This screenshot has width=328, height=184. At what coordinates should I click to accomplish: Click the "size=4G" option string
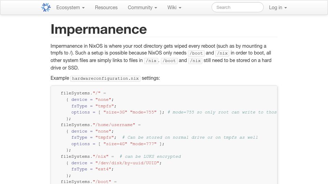coord(115,144)
